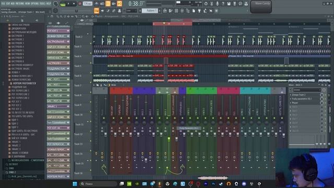The image size is (334, 188).
Task: Toggle Pattern/Song mode switch
Action: 63,4
